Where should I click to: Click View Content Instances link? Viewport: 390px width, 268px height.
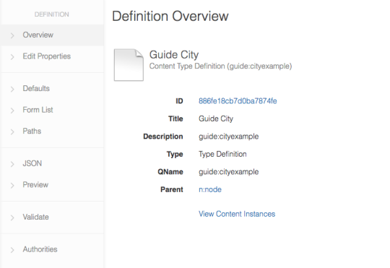point(237,214)
